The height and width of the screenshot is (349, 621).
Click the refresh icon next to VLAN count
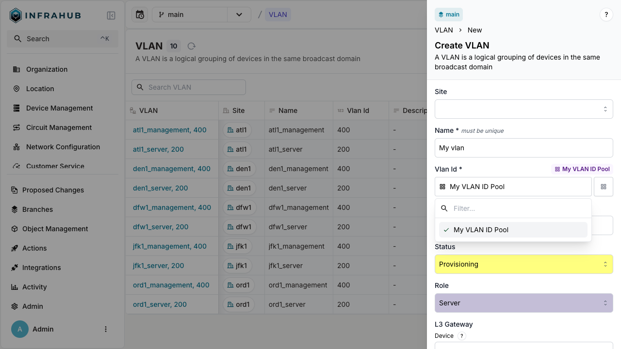(x=192, y=46)
